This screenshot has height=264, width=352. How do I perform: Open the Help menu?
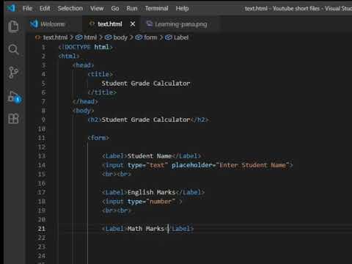pos(182,9)
